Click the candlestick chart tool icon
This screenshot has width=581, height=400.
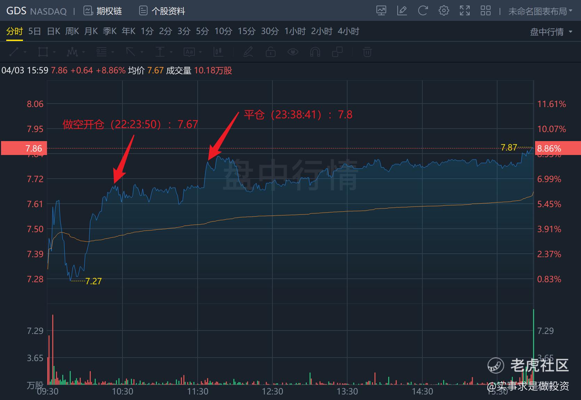pyautogui.click(x=218, y=52)
